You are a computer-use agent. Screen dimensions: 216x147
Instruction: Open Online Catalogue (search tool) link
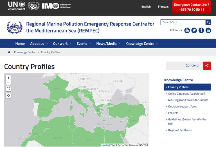[186, 94]
